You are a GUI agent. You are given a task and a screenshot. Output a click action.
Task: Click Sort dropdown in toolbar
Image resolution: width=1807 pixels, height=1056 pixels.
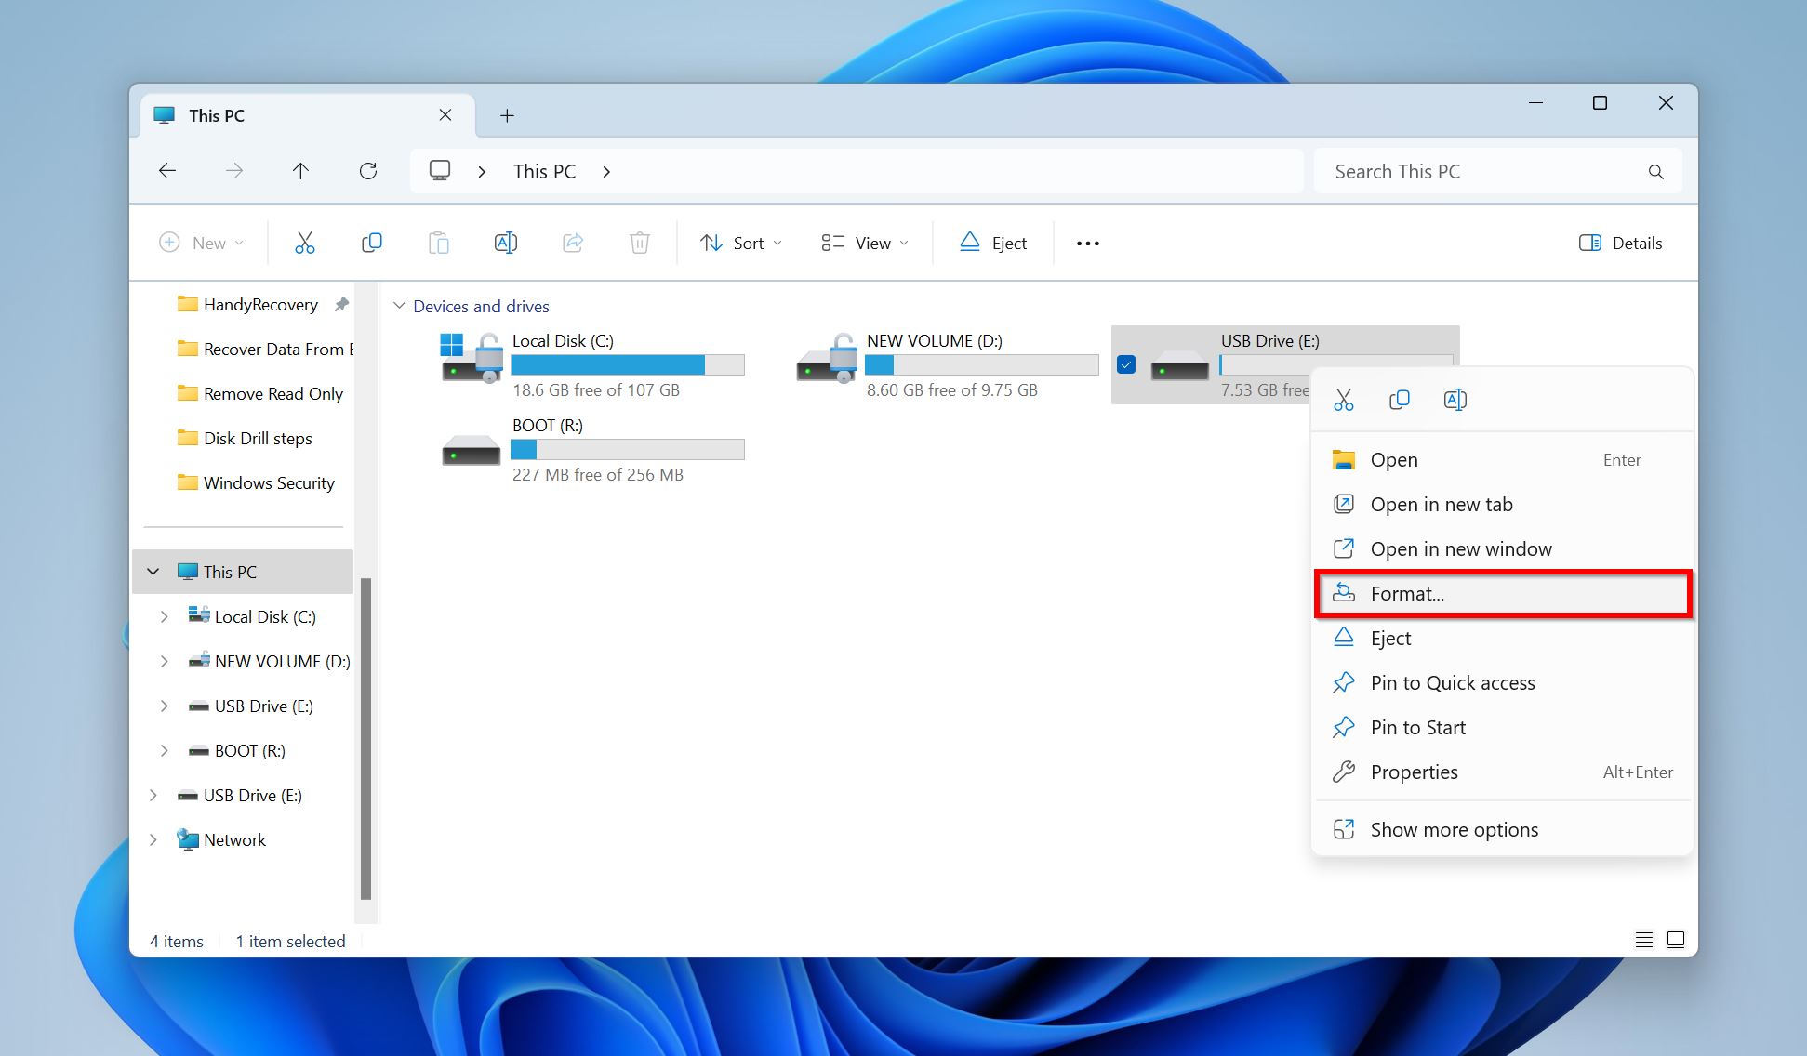(x=742, y=243)
